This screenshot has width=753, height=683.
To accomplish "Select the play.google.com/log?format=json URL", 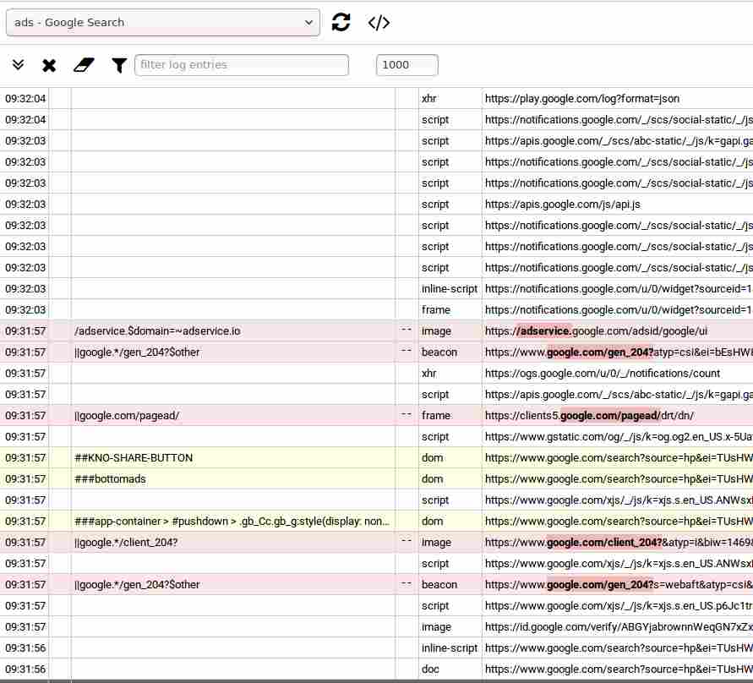I will (x=582, y=98).
